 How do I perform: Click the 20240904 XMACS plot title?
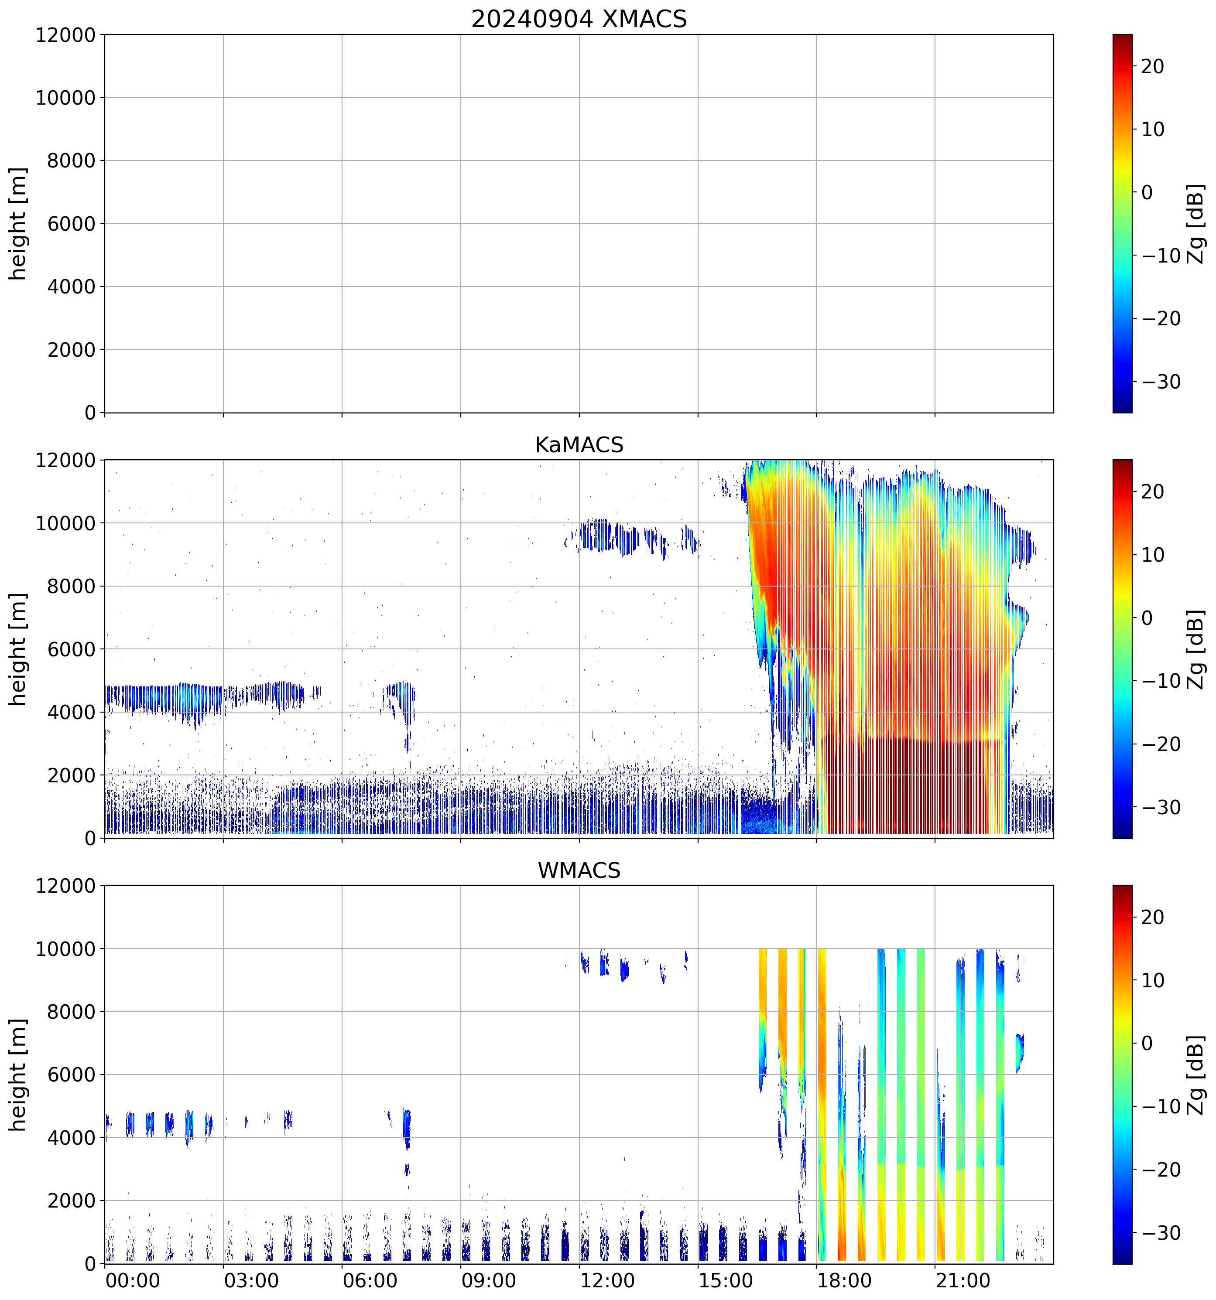tap(578, 18)
